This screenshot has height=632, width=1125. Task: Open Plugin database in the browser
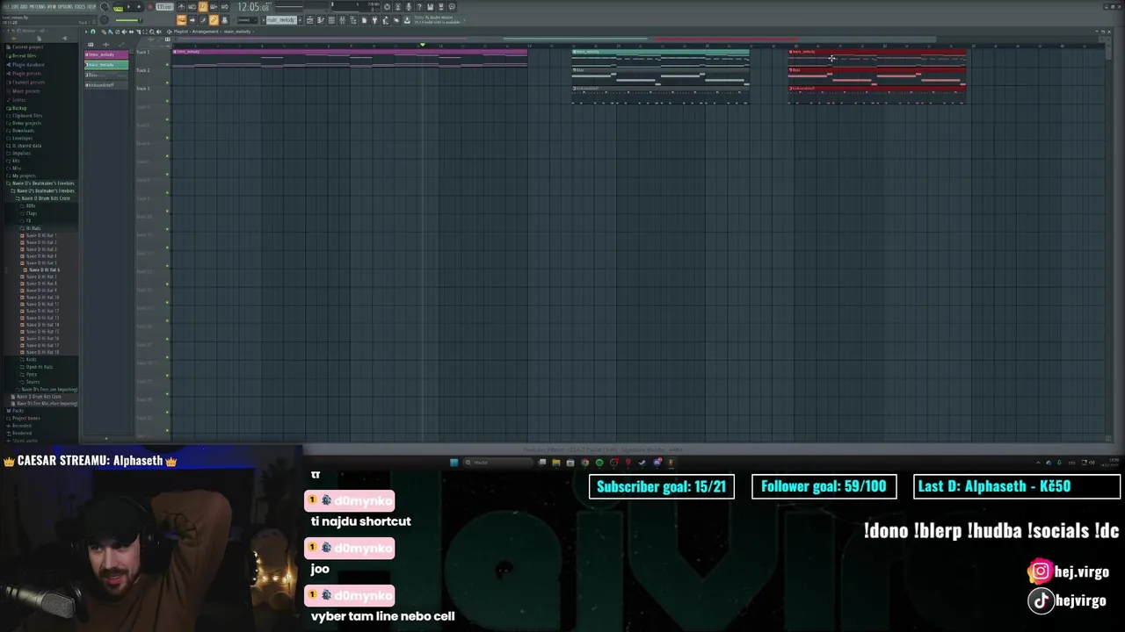(x=27, y=65)
